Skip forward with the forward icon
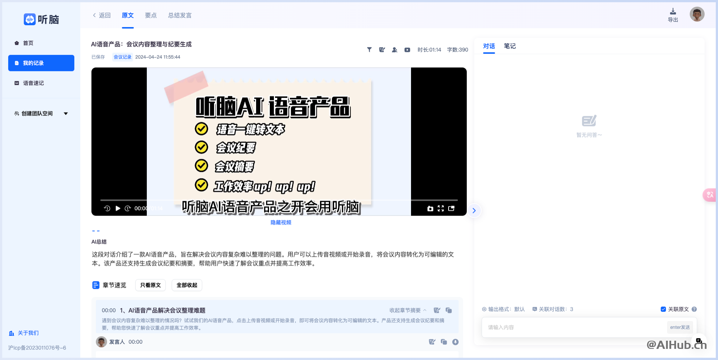Viewport: 718px width, 360px height. 127,208
